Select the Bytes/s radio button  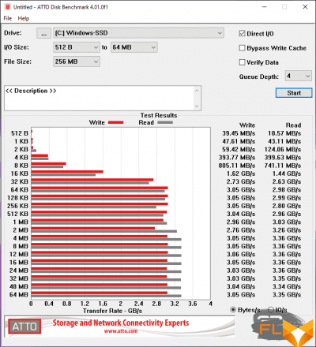click(x=233, y=310)
